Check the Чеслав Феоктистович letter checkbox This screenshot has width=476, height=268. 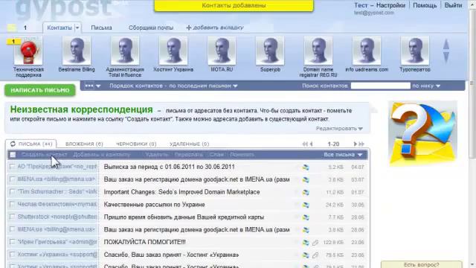(x=12, y=205)
